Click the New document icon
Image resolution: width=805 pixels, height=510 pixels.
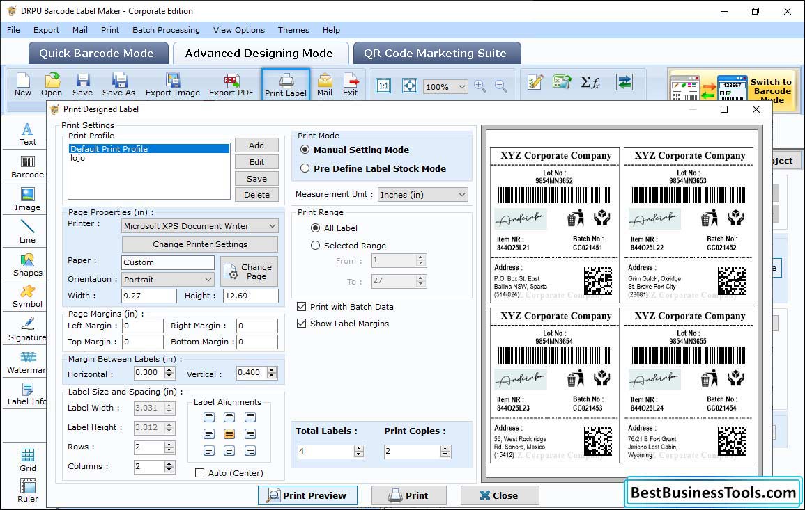click(23, 85)
